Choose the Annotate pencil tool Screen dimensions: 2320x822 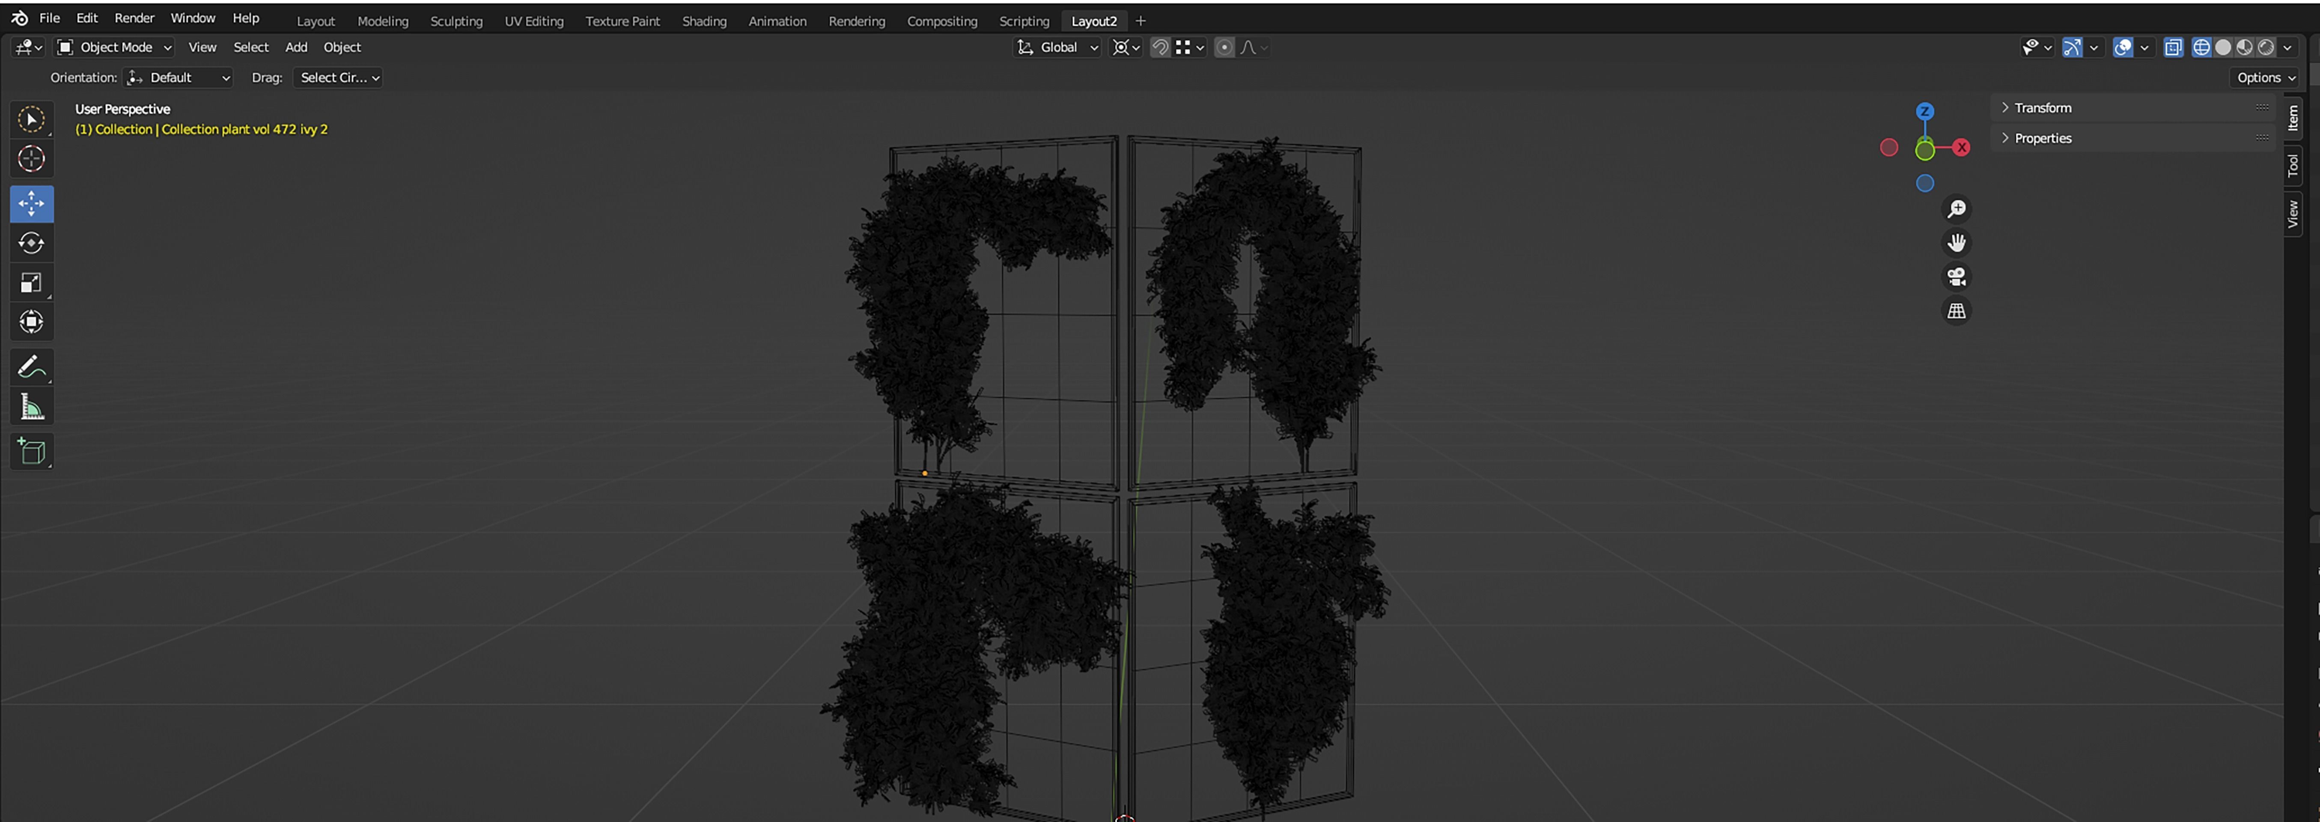point(32,367)
